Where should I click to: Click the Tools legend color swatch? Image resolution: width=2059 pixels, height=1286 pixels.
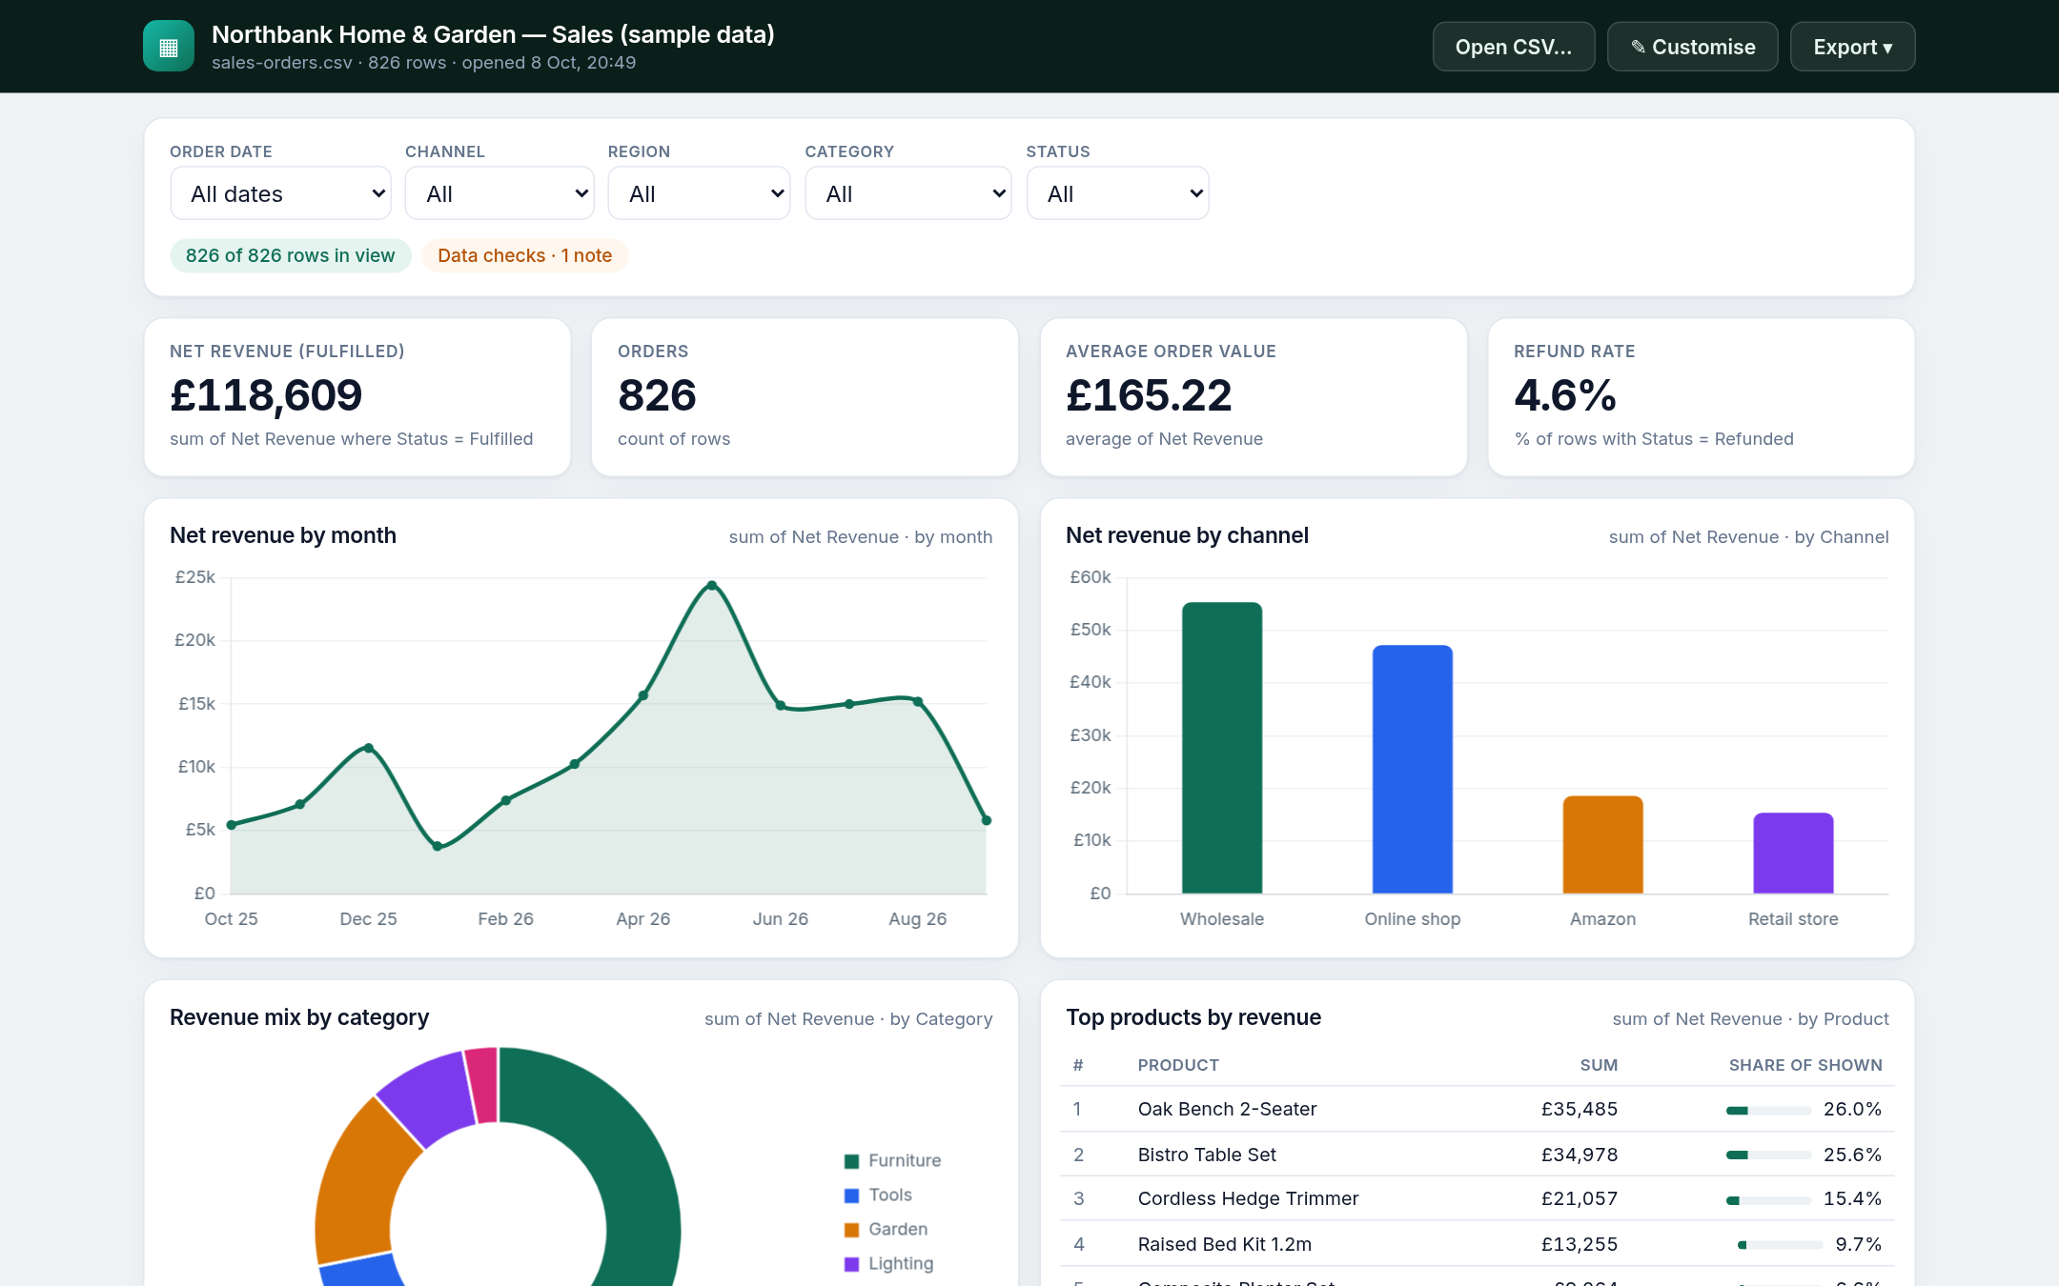point(852,1196)
